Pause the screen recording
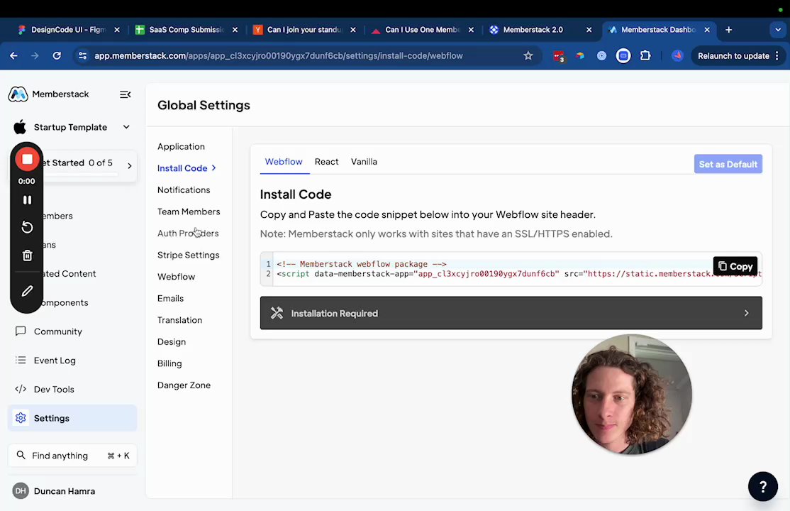Image resolution: width=790 pixels, height=511 pixels. tap(27, 200)
